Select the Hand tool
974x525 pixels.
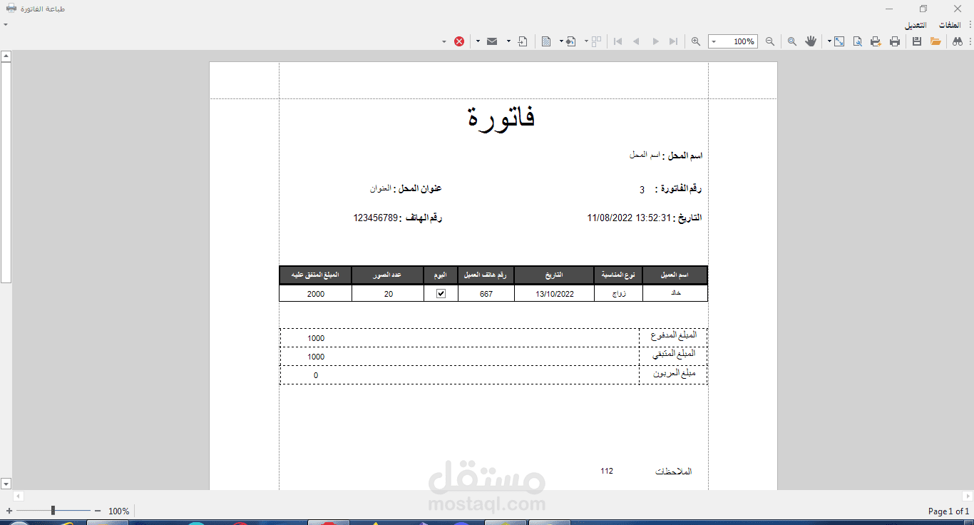811,41
